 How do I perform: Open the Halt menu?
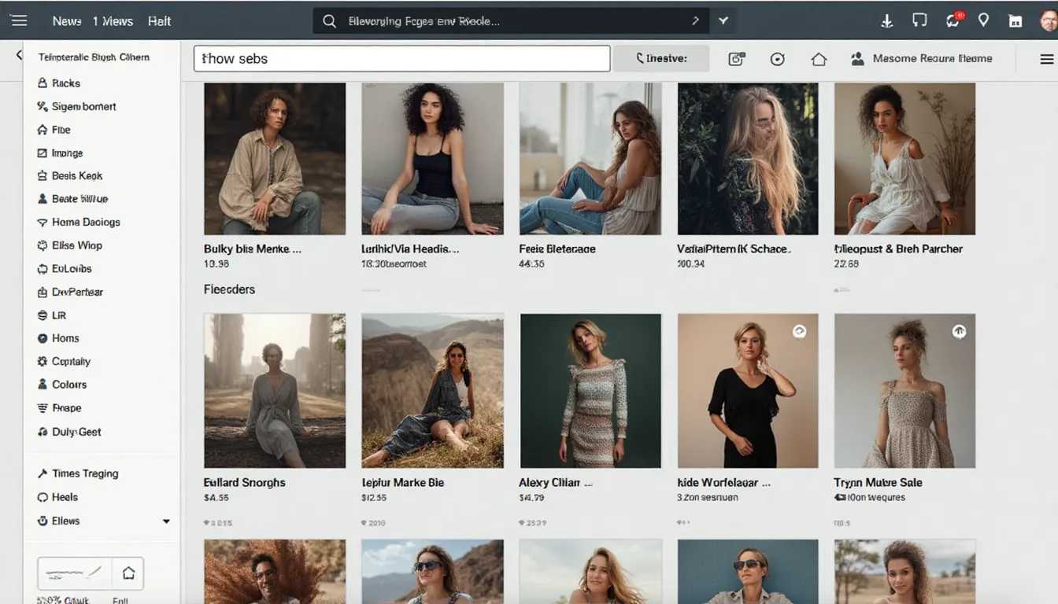pos(159,21)
